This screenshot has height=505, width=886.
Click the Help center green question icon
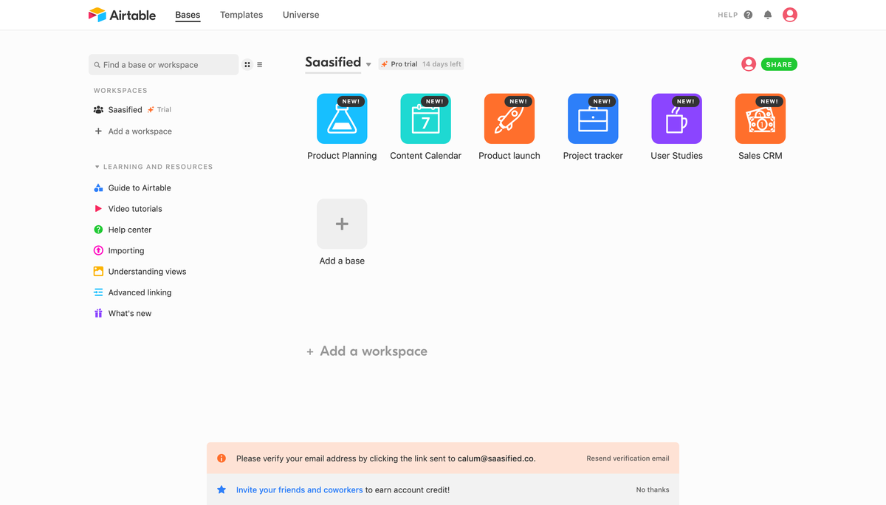click(x=98, y=230)
